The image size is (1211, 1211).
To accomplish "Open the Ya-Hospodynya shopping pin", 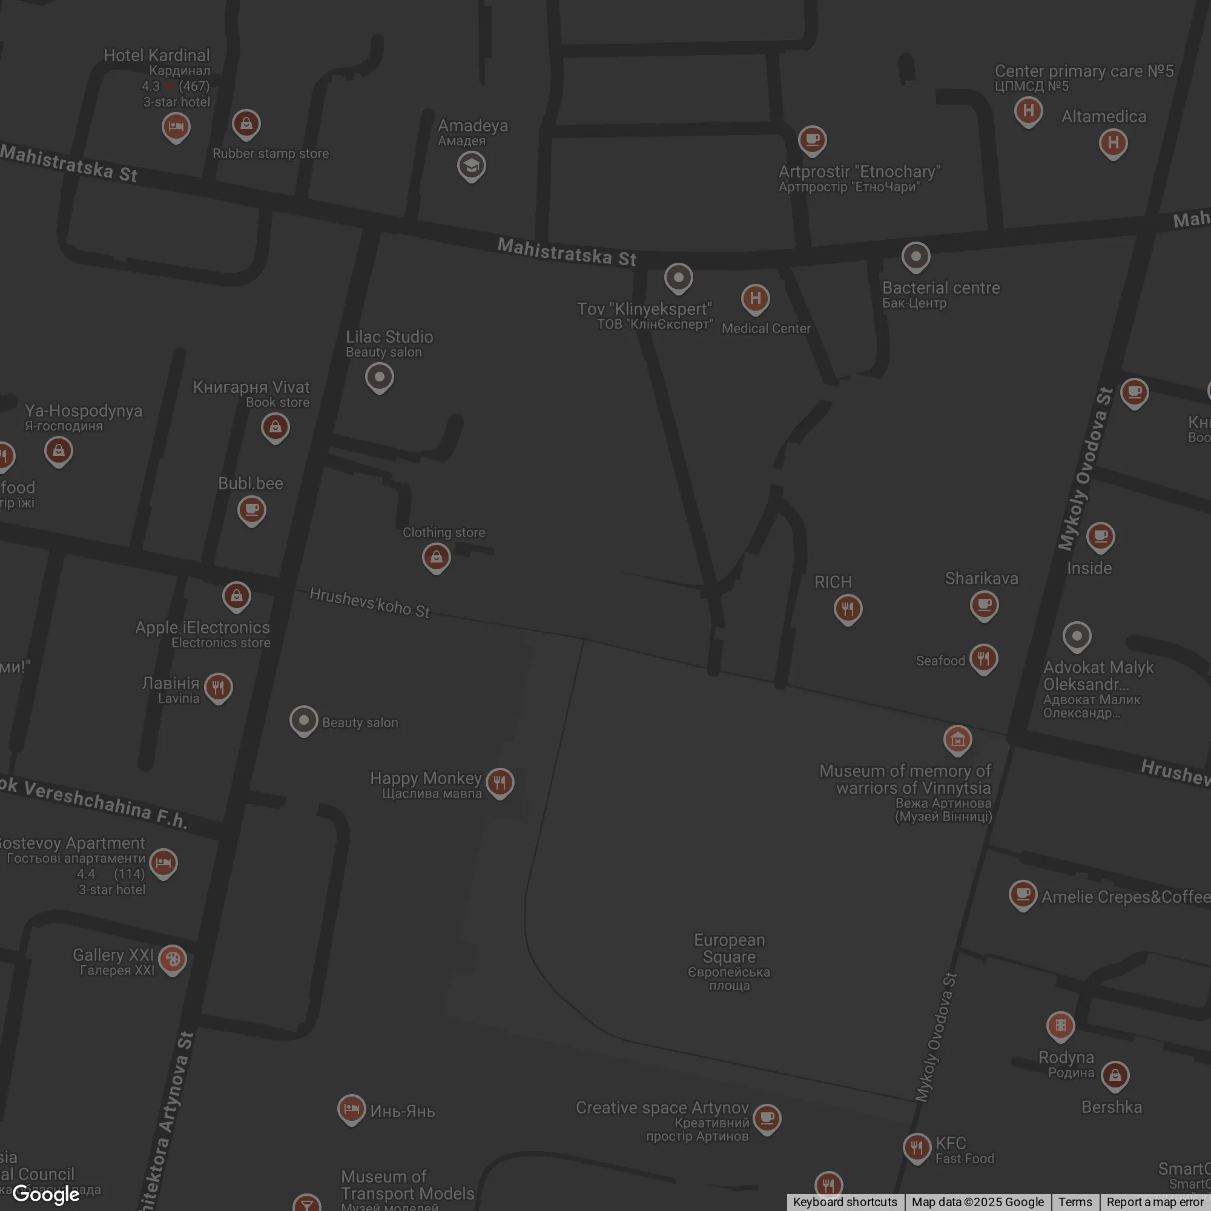I will (58, 452).
